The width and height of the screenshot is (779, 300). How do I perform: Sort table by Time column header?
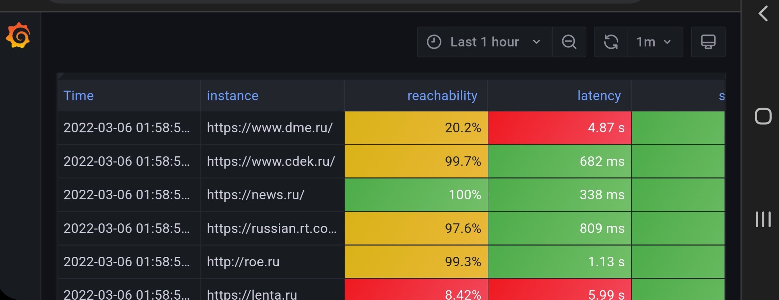[x=79, y=96]
